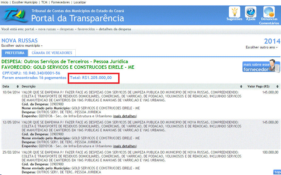Image resolution: width=281 pixels, height=175 pixels.
Task: Click Nome enviado pelo Município line for 25/02/2014
Action: pos(81,168)
